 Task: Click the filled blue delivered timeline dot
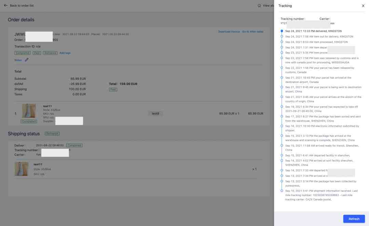[x=282, y=31]
